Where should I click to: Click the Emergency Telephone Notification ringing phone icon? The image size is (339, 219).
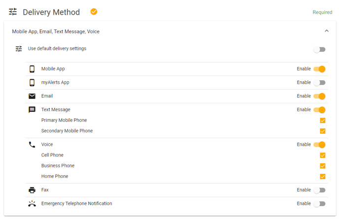click(32, 204)
